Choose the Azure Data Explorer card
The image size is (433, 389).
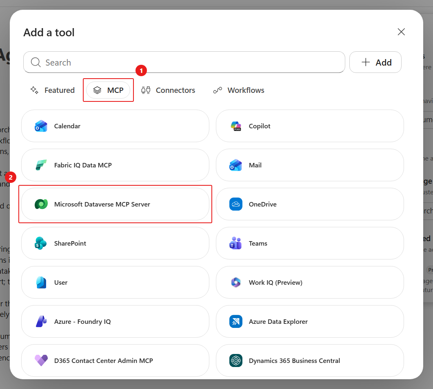pyautogui.click(x=310, y=321)
